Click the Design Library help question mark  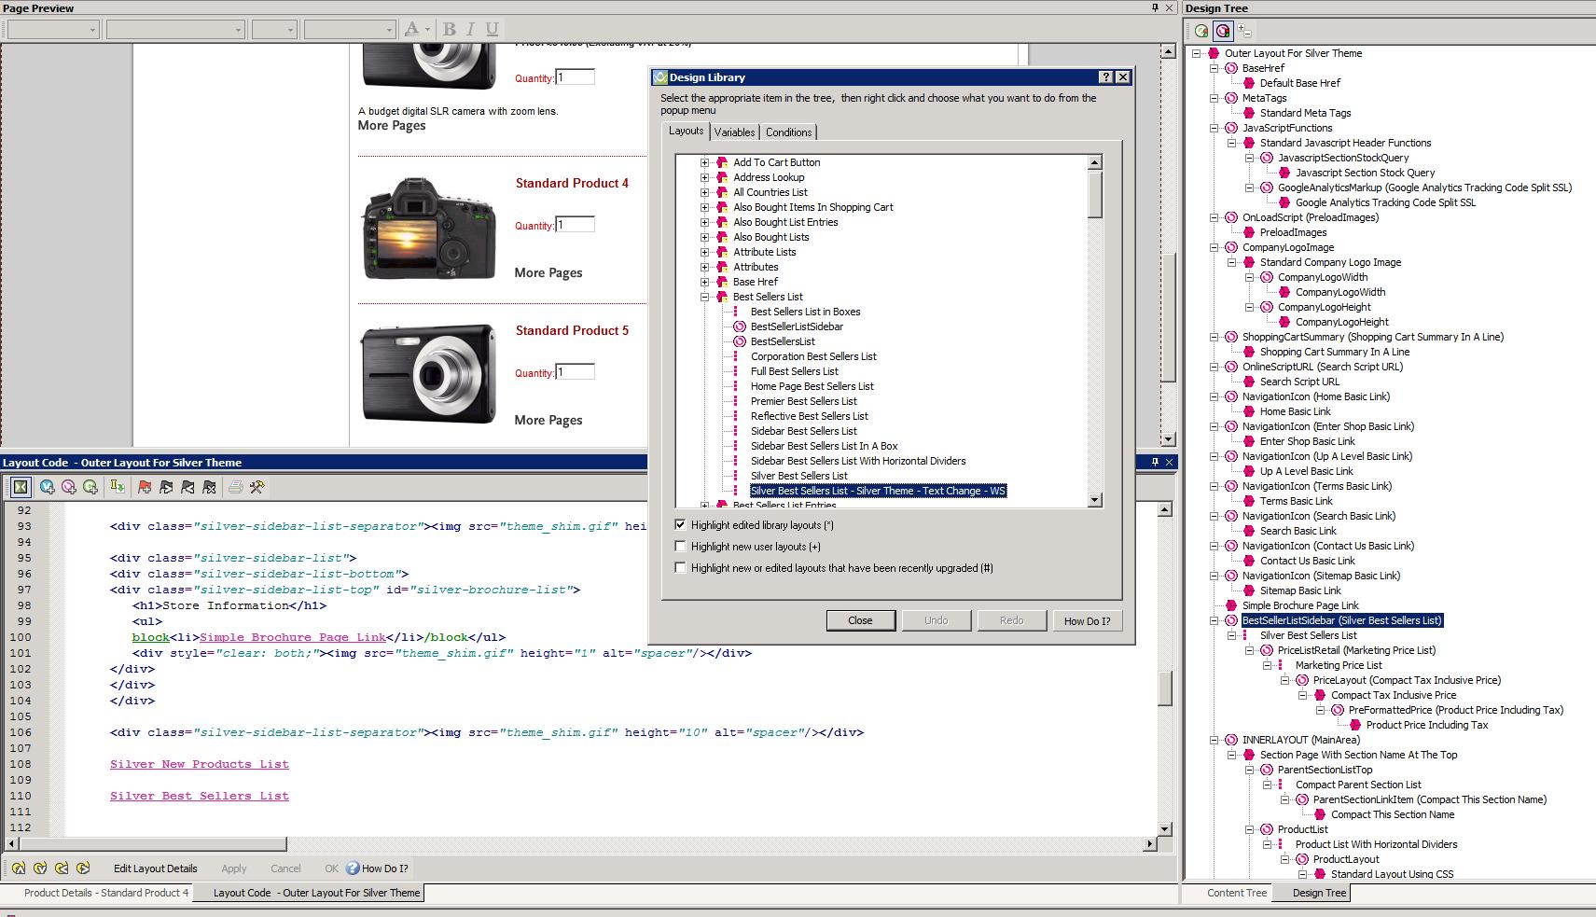pyautogui.click(x=1105, y=77)
